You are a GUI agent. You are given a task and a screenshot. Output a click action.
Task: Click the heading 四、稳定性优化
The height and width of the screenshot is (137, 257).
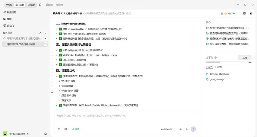(66, 71)
